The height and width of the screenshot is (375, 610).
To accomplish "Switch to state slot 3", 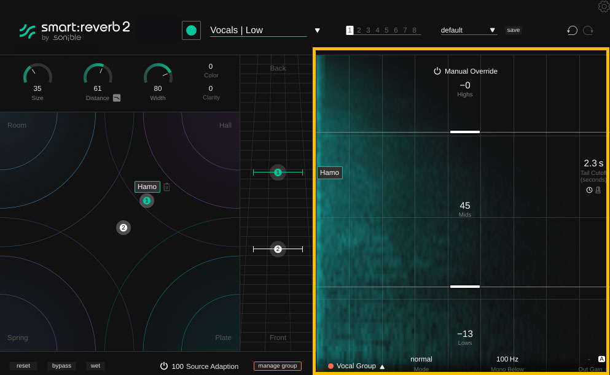I will 368,30.
